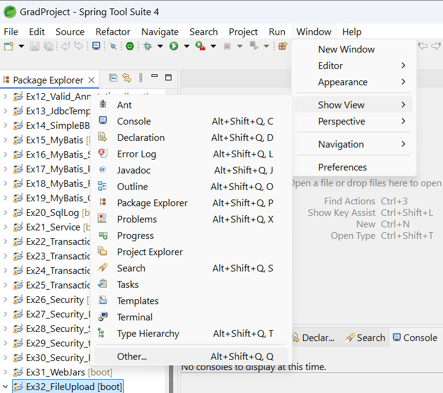The image size is (443, 393).
Task: Open the external tools dropdown arrow
Action: (213, 46)
